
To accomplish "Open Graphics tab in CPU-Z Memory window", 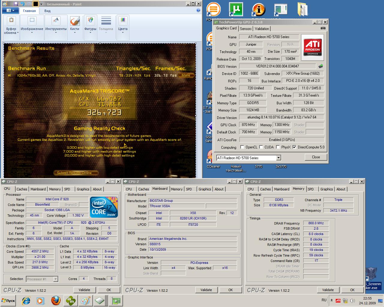I will (x=326, y=189).
